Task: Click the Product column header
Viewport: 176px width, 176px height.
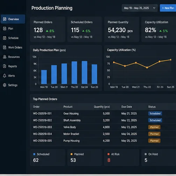Action: pyautogui.click(x=68, y=107)
